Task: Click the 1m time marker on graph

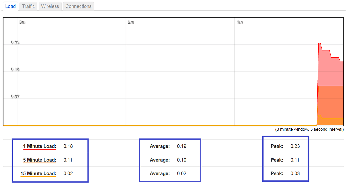Action: click(x=239, y=22)
